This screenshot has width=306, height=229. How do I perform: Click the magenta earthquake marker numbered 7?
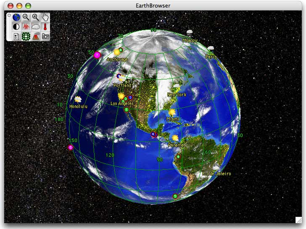coord(97,55)
